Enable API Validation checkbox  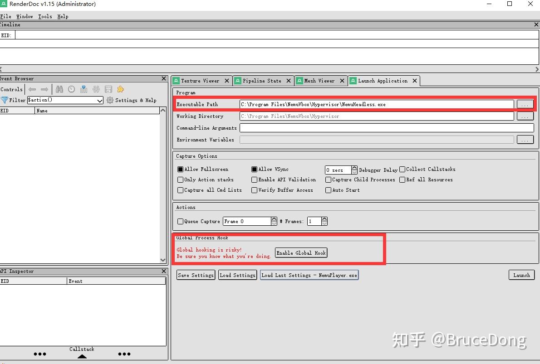coord(254,180)
